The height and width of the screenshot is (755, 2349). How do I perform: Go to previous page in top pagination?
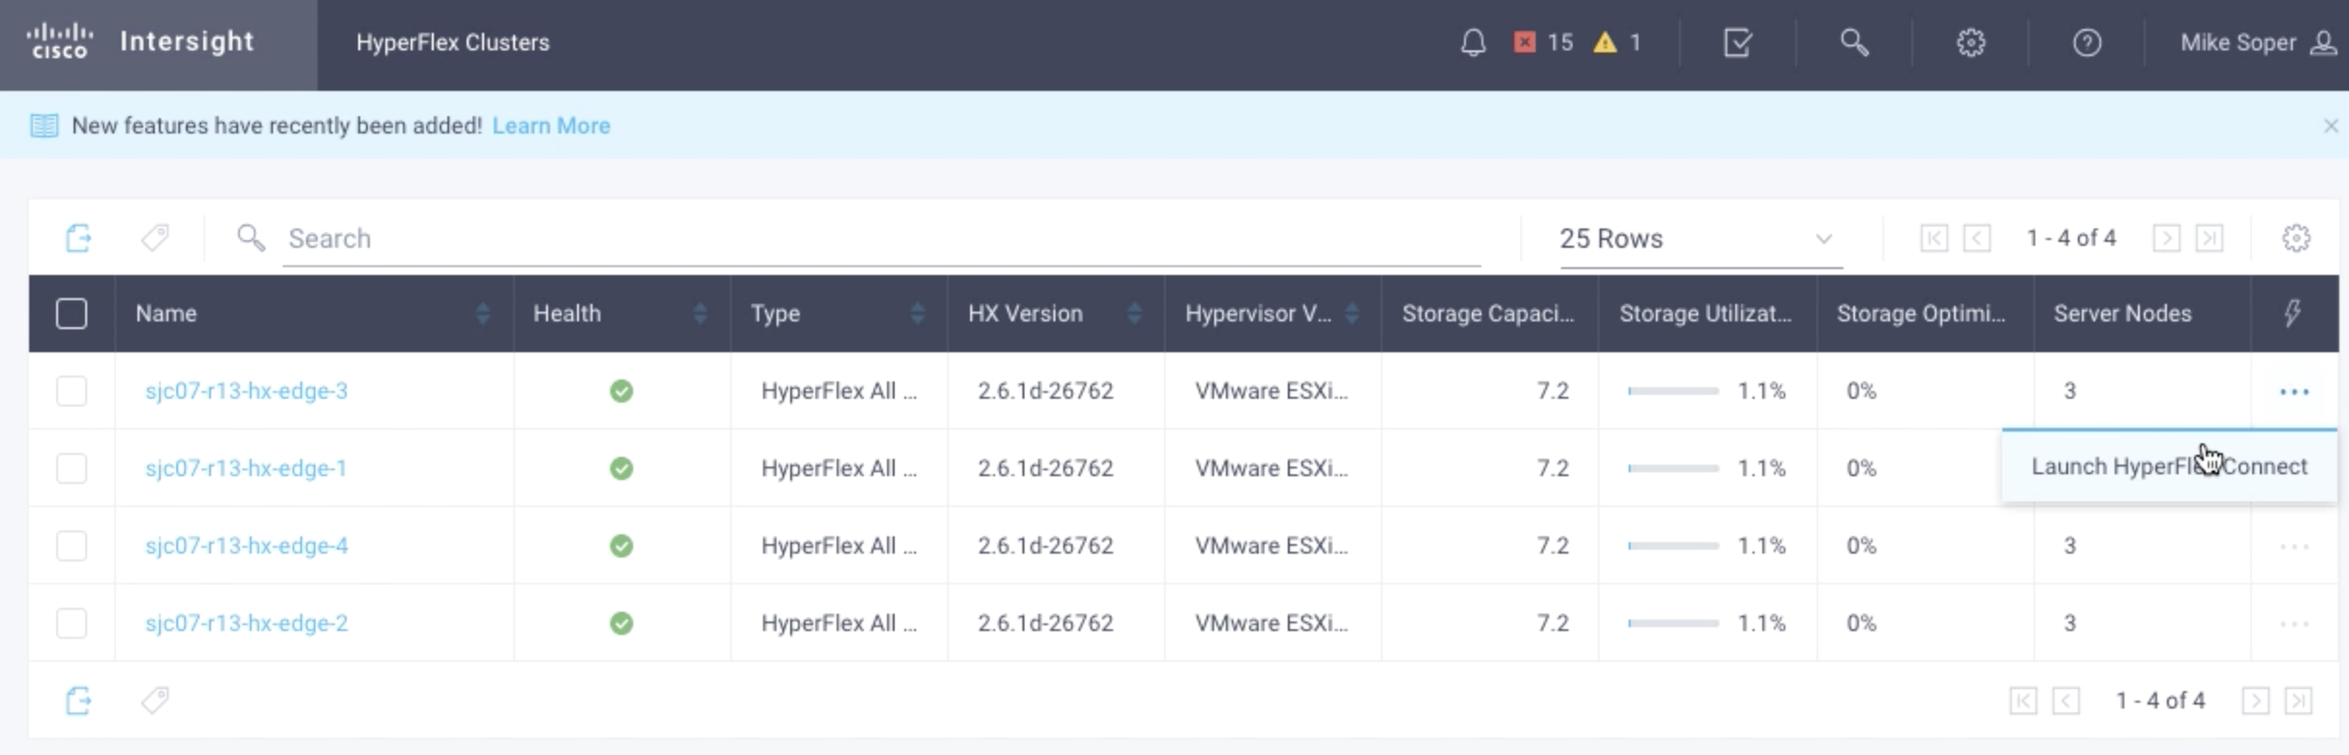(x=1976, y=238)
